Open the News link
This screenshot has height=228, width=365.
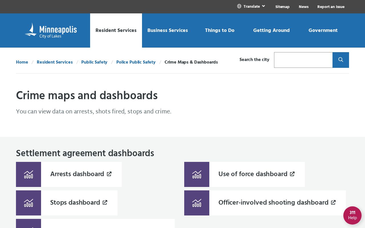(x=304, y=7)
